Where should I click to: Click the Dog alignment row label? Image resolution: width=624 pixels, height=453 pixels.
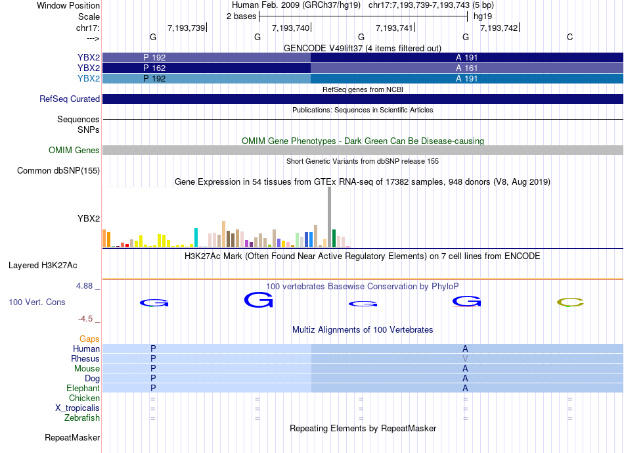[x=92, y=379]
